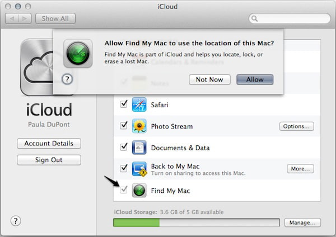Toggle the Photo Stream checkbox
This screenshot has height=237, width=336.
pyautogui.click(x=124, y=126)
